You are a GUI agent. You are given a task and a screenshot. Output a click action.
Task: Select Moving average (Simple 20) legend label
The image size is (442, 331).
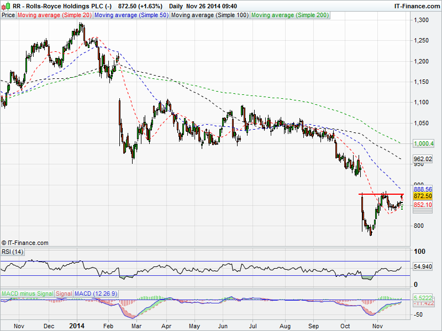[55, 15]
